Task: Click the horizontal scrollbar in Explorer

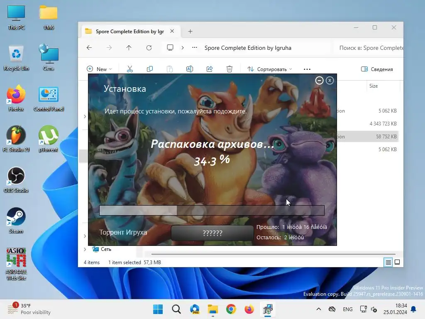Action: point(274,254)
